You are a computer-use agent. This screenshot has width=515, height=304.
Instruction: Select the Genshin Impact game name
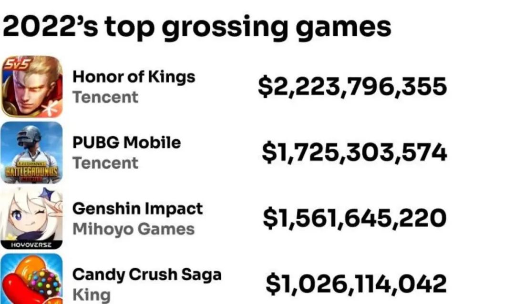point(137,209)
